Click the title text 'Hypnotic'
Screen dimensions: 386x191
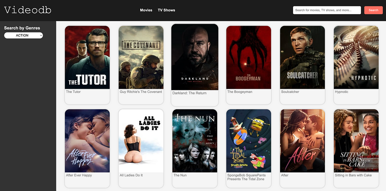(342, 92)
